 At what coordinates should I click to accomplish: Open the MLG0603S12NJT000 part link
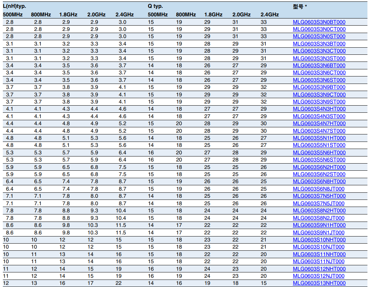click(318, 276)
